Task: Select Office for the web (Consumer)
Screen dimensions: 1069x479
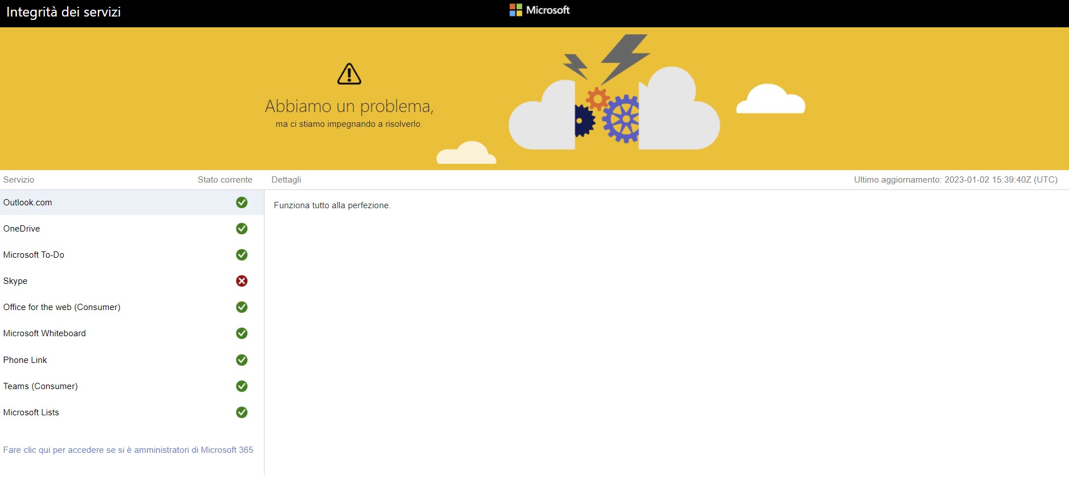Action: [x=62, y=307]
